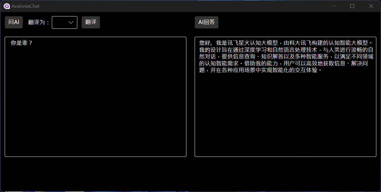Screen dimensions: 381x192
Task: Click the AI回答 button
Action: (x=206, y=22)
